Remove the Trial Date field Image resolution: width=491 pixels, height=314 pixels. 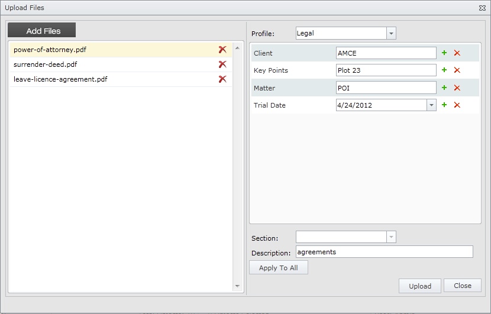457,105
